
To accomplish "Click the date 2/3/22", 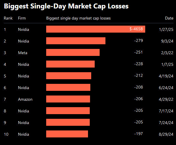I will tap(167, 53).
